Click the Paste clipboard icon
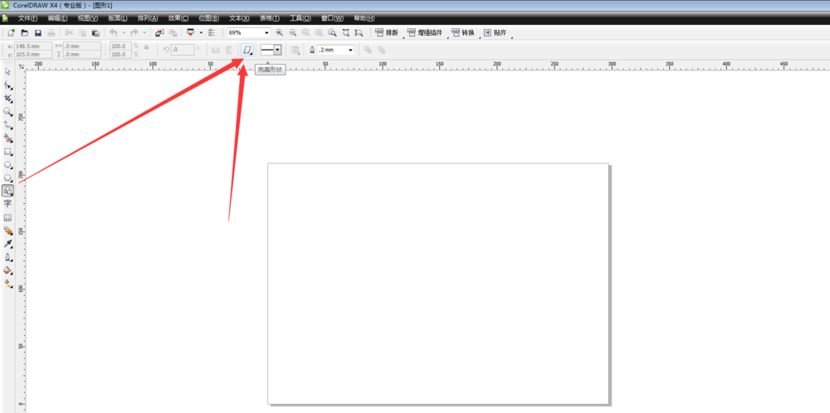830x413 pixels. (x=95, y=33)
